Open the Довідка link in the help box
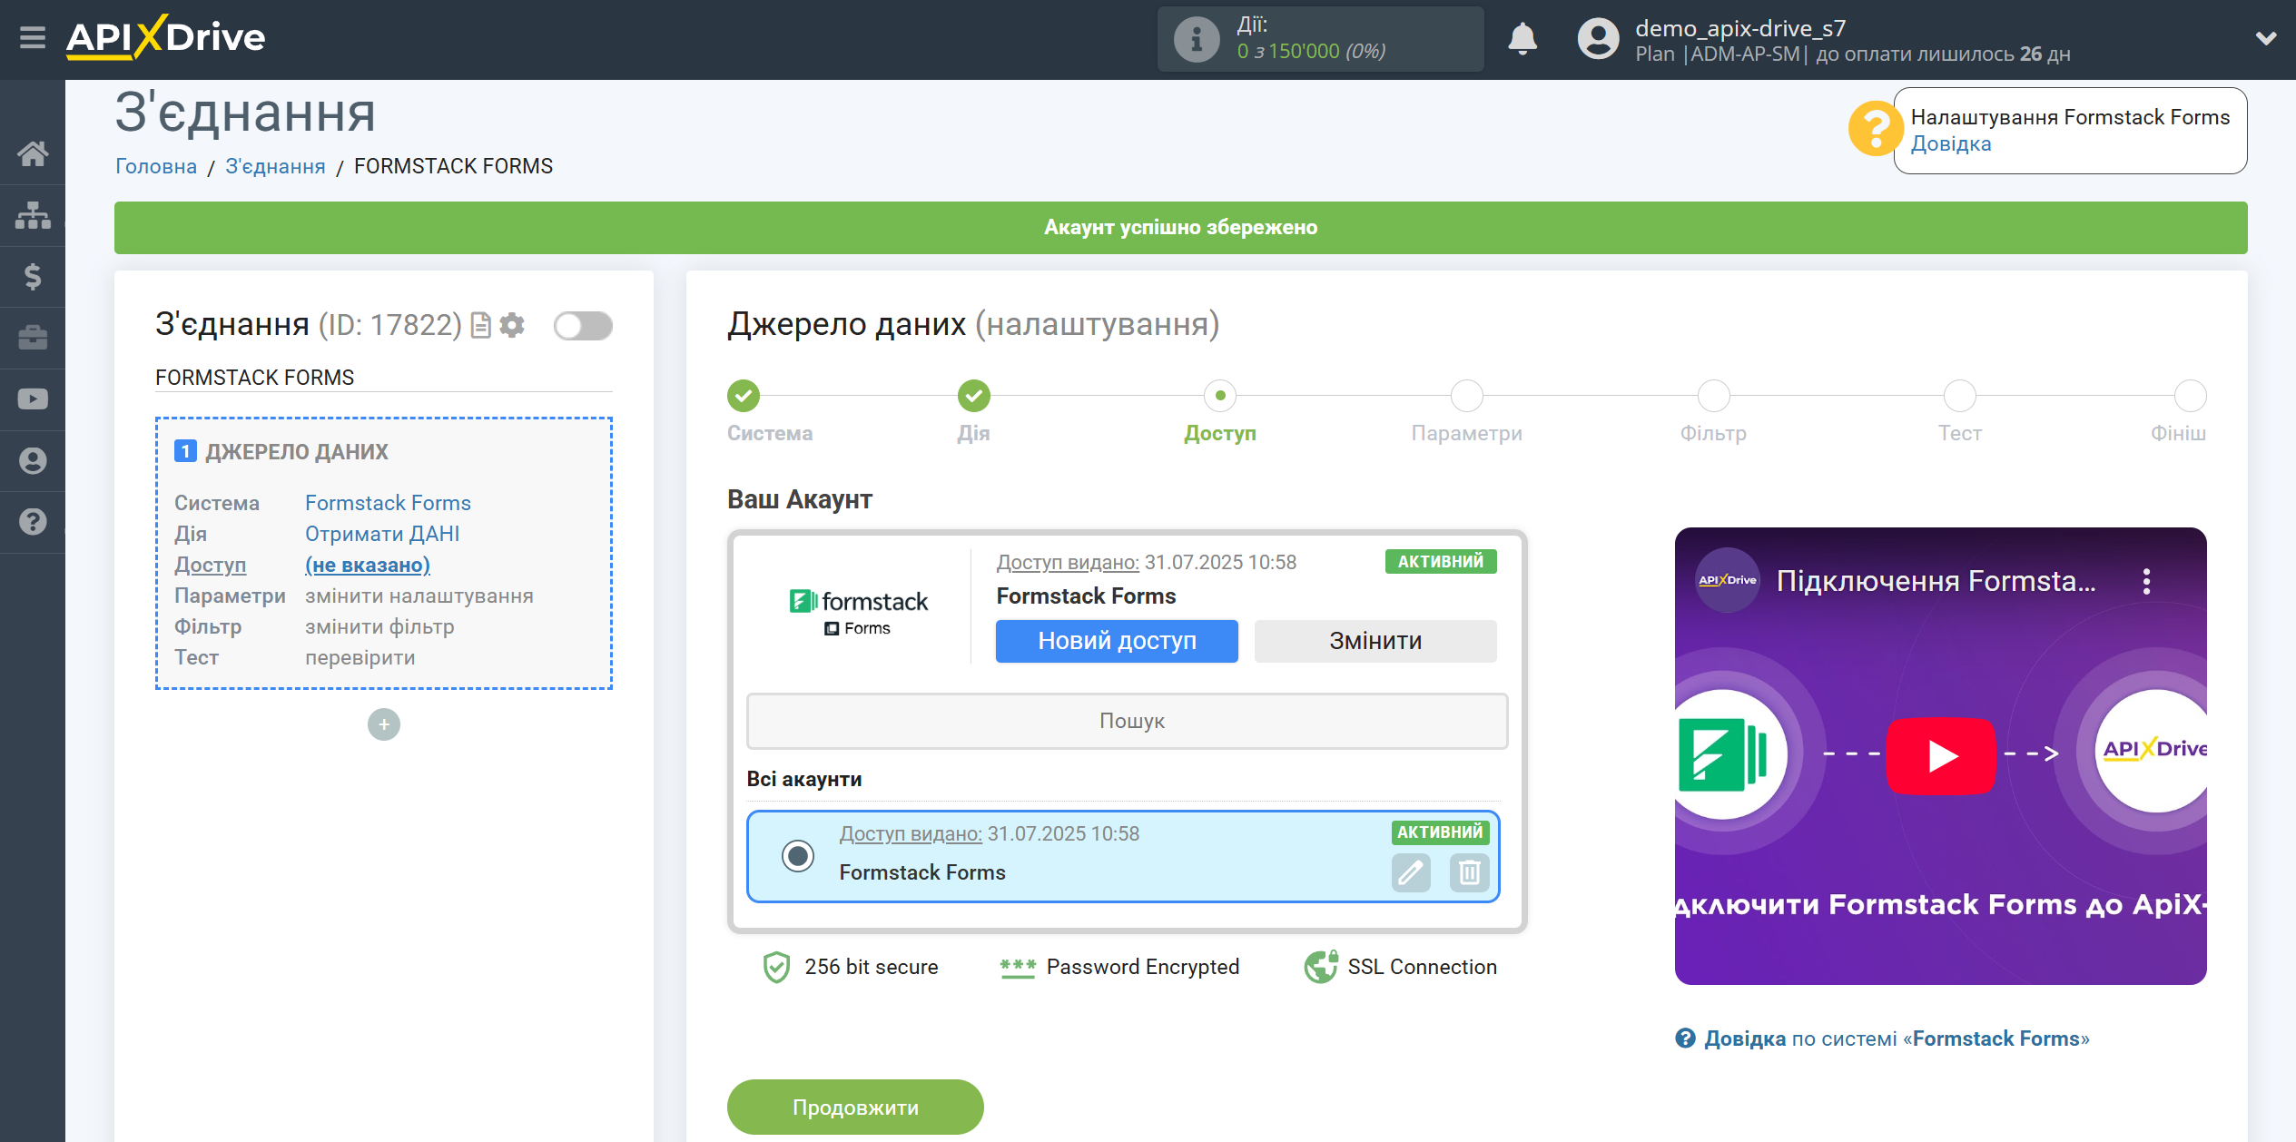Viewport: 2296px width, 1142px height. 1951,143
